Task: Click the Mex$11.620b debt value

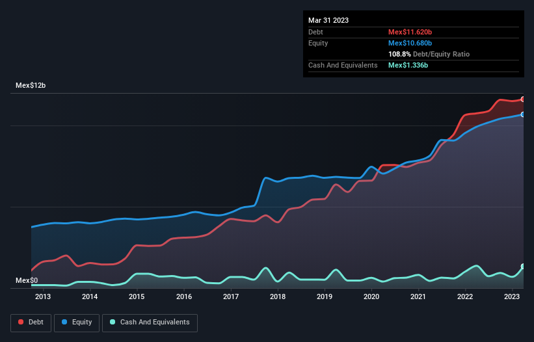Action: (x=410, y=32)
